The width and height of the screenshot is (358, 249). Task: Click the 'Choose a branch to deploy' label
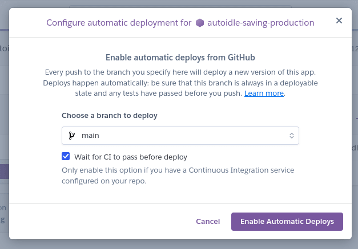(x=110, y=115)
